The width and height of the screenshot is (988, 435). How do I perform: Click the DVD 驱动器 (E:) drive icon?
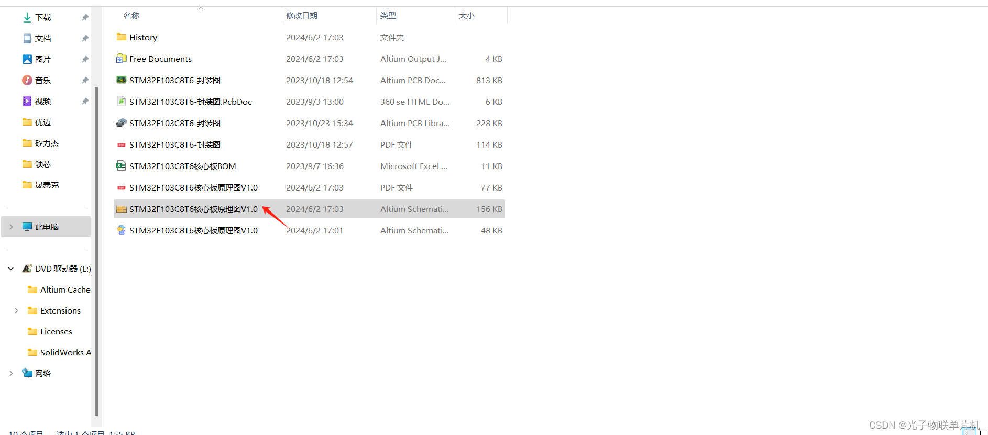27,269
